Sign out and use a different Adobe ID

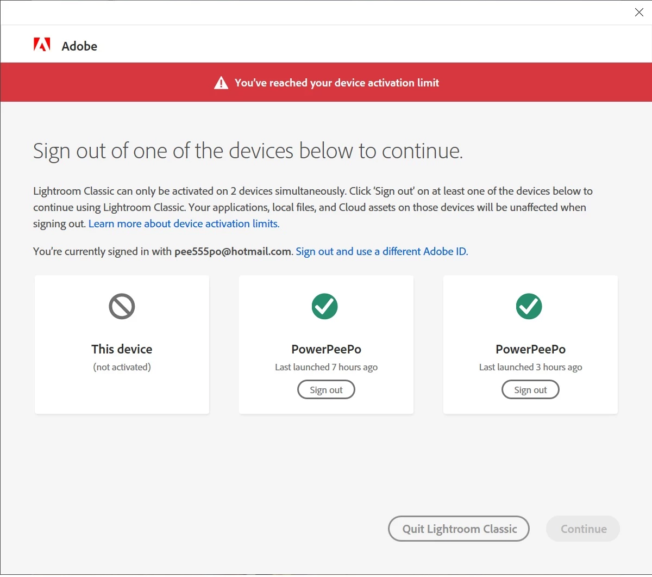382,251
